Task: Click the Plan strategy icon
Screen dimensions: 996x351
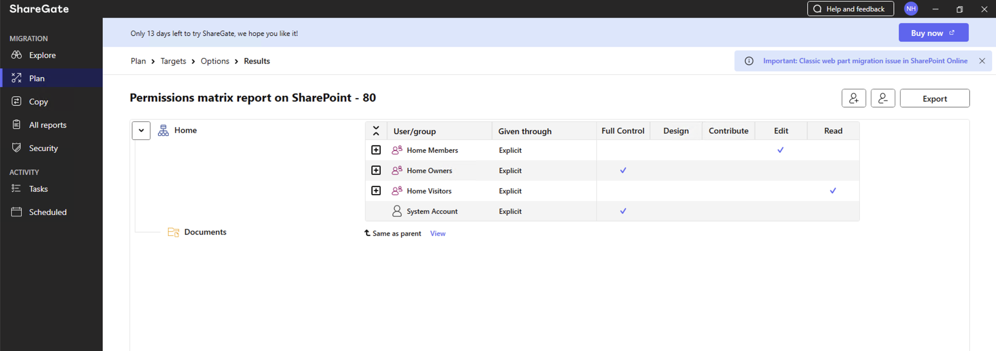Action: pos(16,78)
